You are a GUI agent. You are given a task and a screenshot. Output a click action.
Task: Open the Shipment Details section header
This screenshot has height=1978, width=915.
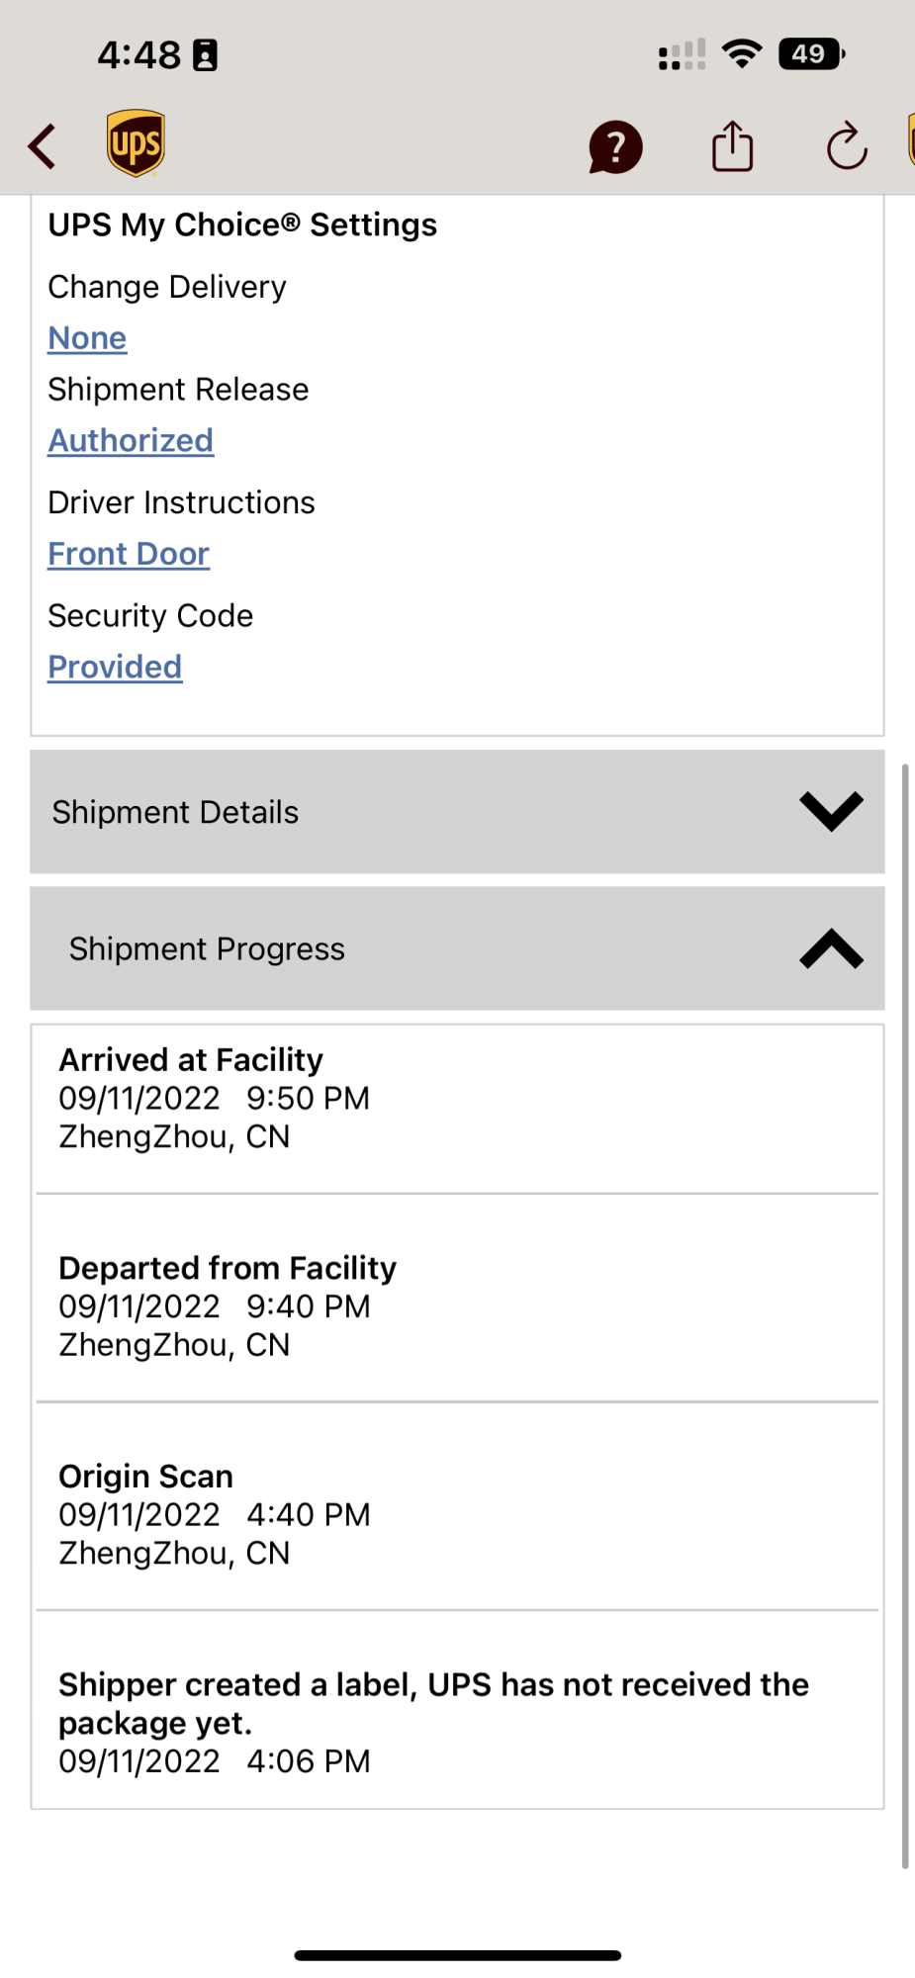coord(457,812)
